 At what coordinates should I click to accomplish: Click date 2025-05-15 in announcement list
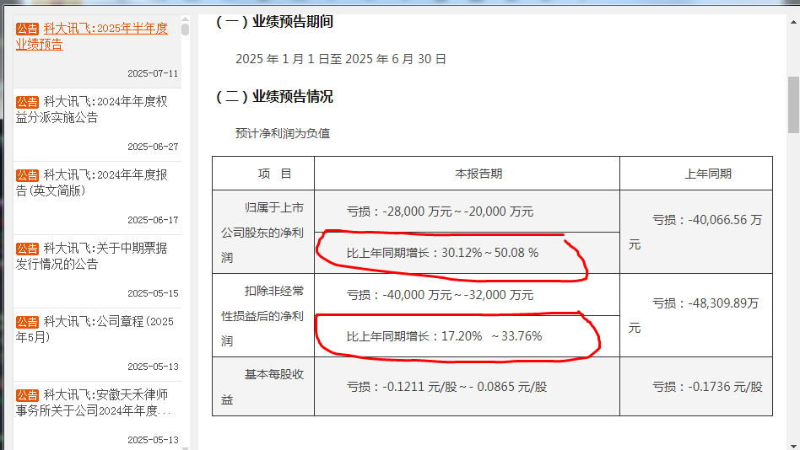tap(153, 293)
